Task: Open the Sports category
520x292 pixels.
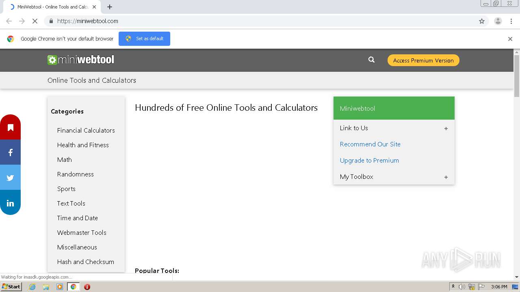Action: click(66, 189)
